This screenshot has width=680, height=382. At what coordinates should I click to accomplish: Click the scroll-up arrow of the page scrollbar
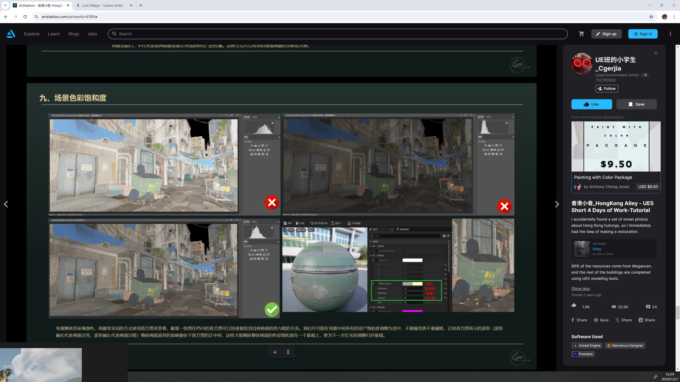point(677,47)
